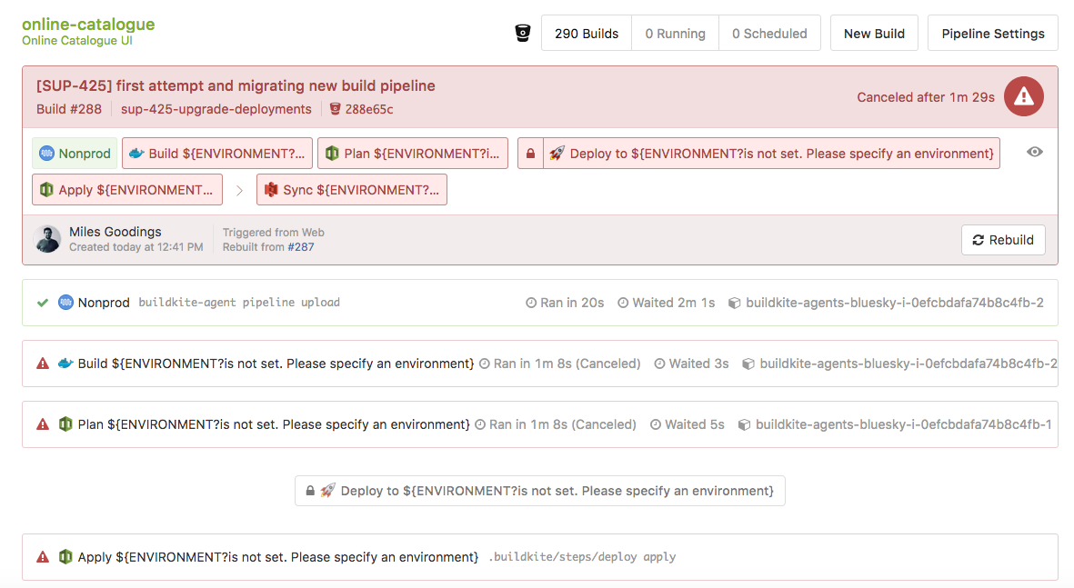Open the 0 Running tab

click(675, 32)
